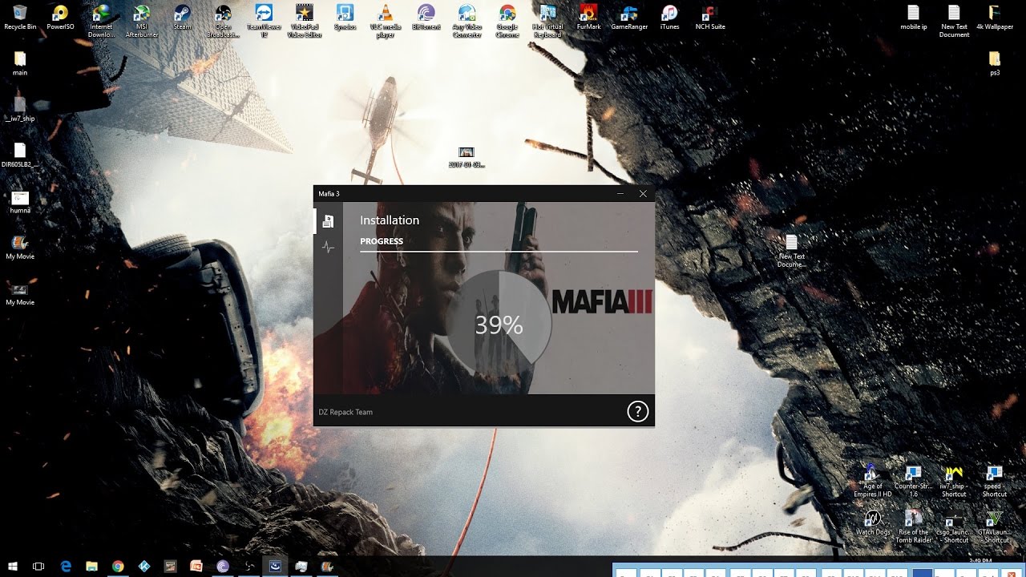Viewport: 1026px width, 577px height.
Task: Open Google Chrome desktop shortcut
Action: click(507, 21)
